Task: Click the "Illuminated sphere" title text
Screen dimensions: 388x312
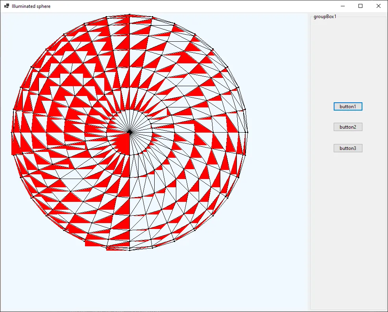Action: (31, 6)
